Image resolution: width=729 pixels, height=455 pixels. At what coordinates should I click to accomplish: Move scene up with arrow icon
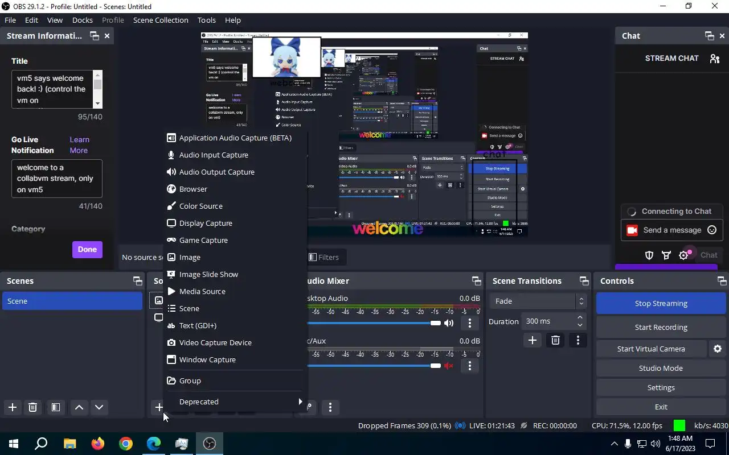79,407
